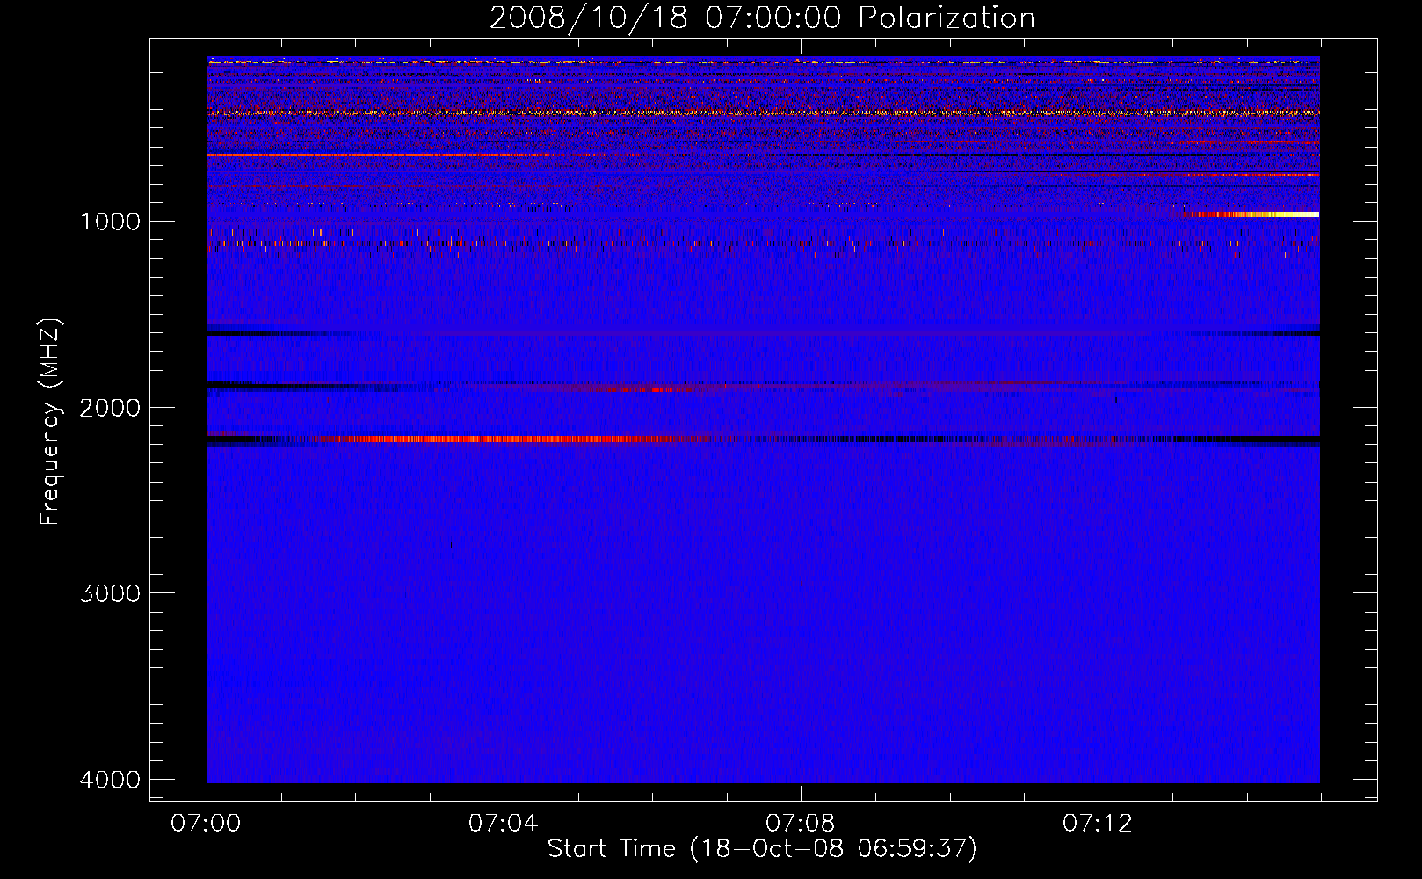
Task: Click the 'Start Time (18-Oct-08 06:59:37)' label
Action: click(762, 849)
